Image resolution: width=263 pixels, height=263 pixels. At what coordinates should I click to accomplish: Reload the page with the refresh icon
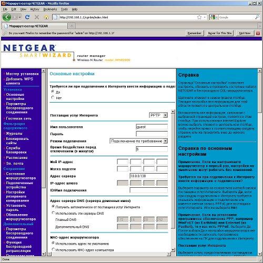[x=27, y=17]
